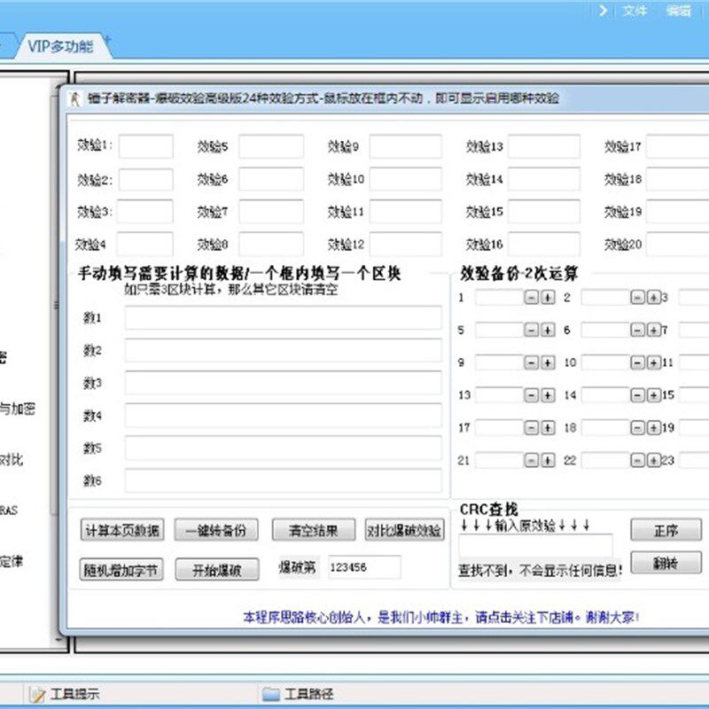Viewport: 709px width, 709px height.
Task: Click the CRC original checksum input box
Action: pyautogui.click(x=536, y=546)
